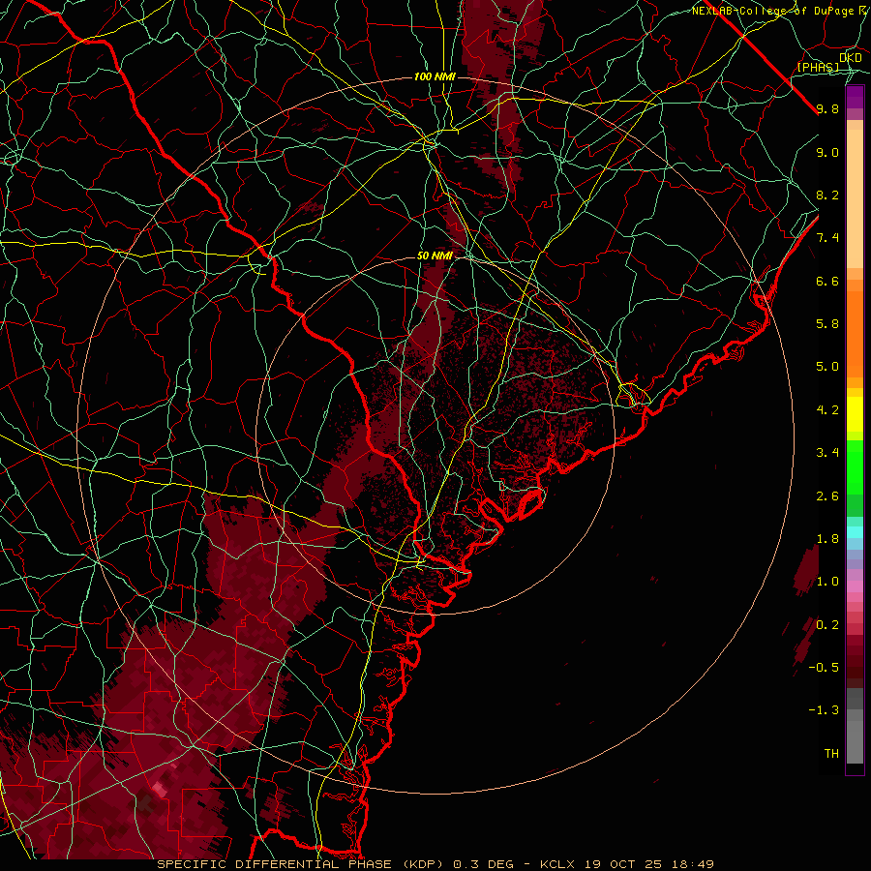Click the 4.2 value on the scale
Image resolution: width=871 pixels, height=871 pixels.
827,410
